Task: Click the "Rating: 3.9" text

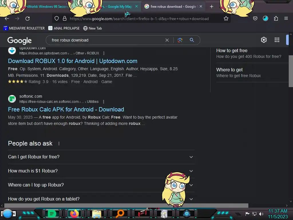Action: tap(39, 82)
